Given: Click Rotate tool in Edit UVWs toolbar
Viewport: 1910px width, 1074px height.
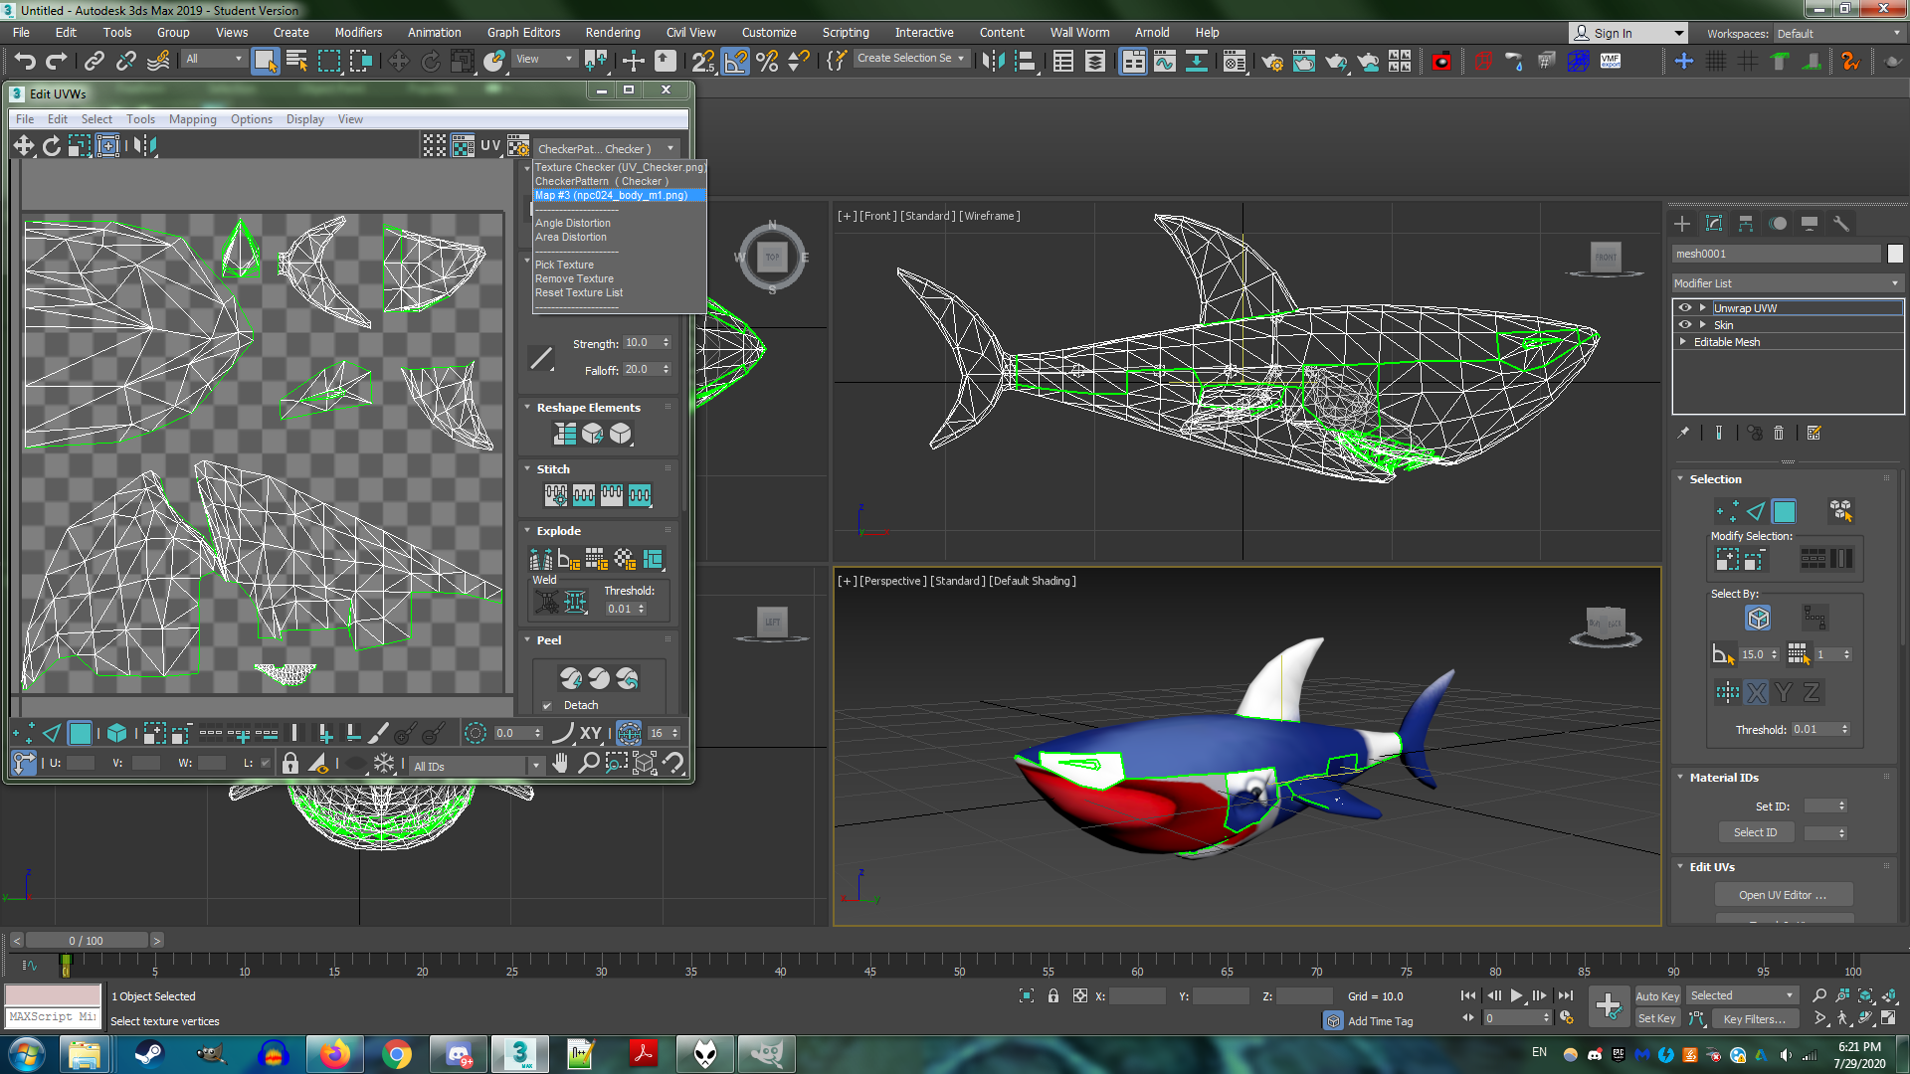Looking at the screenshot, I should (x=52, y=146).
